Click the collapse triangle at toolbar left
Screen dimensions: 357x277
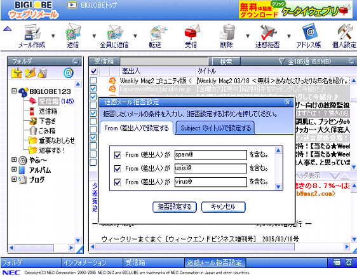(7, 29)
